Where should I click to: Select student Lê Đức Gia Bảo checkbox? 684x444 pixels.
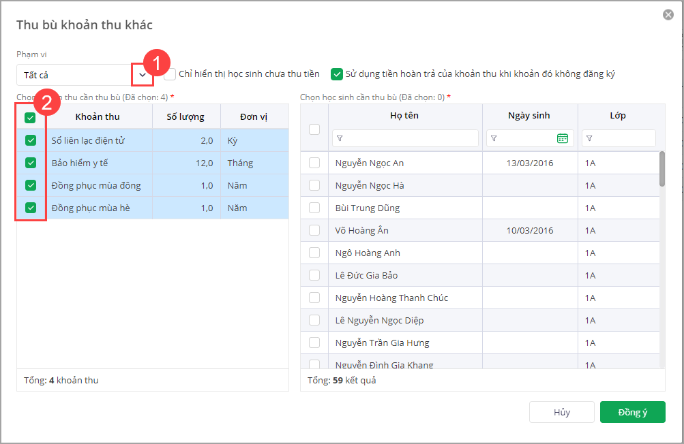tap(314, 275)
